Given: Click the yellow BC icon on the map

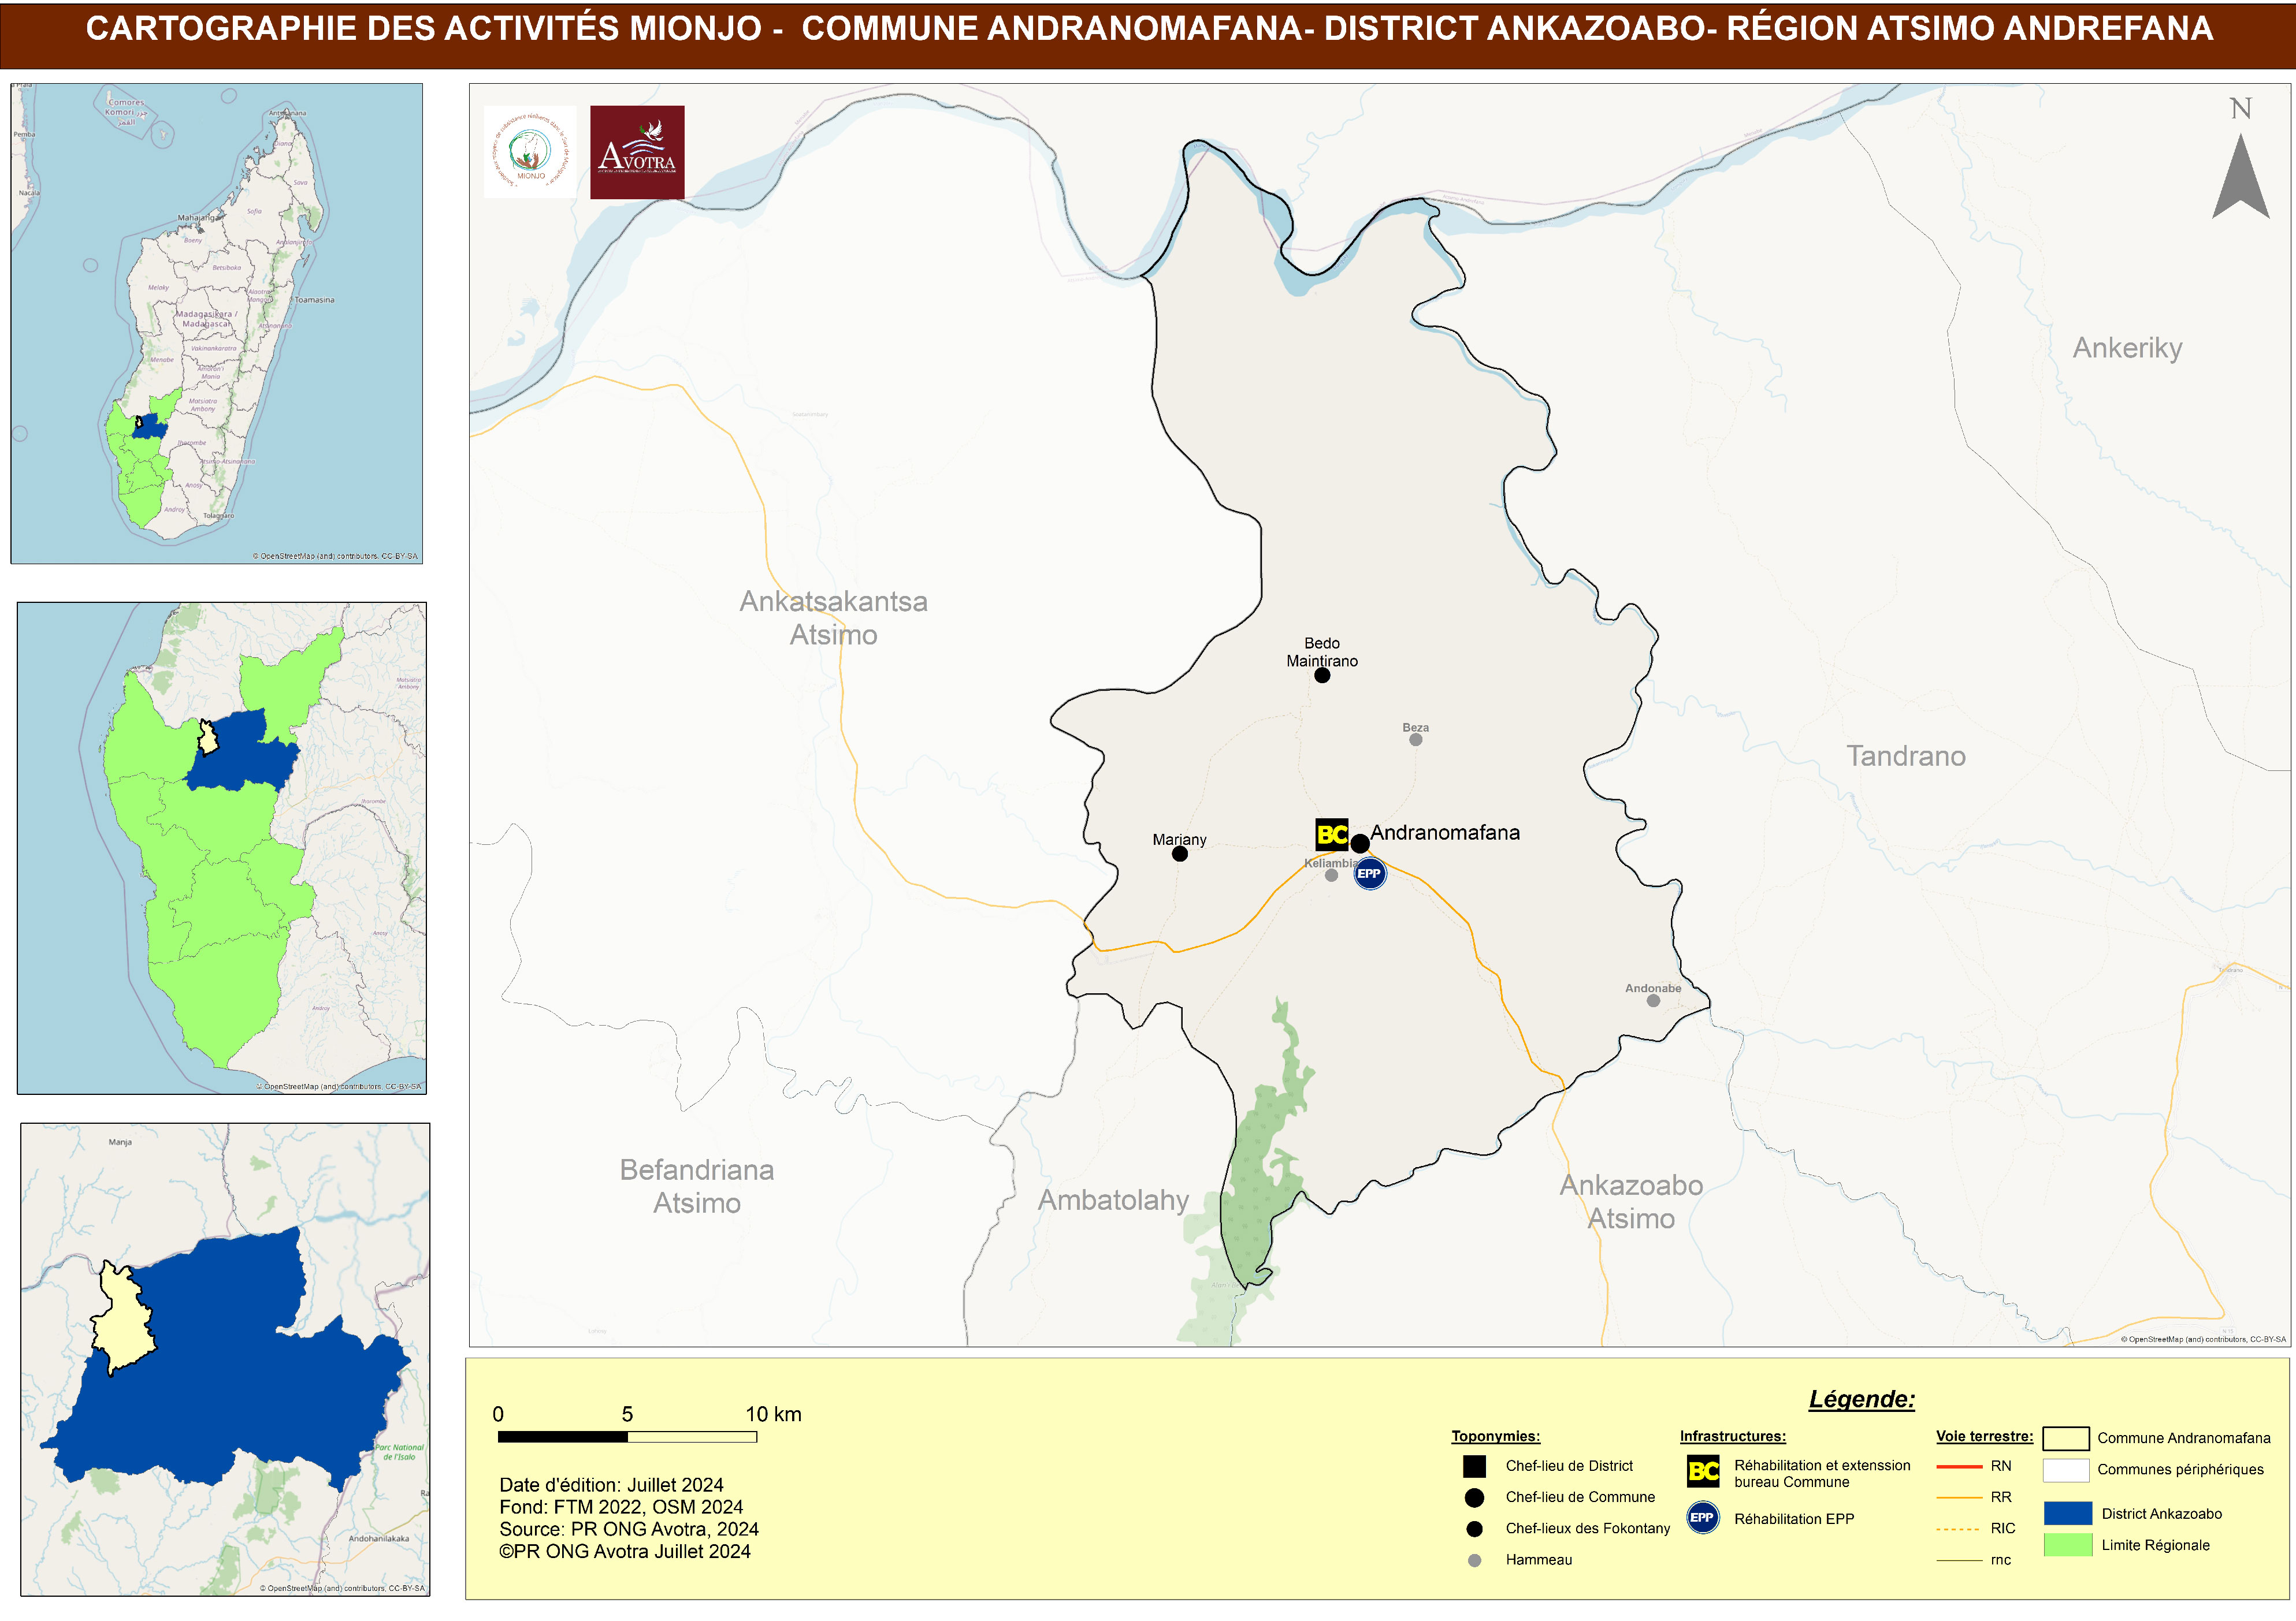Looking at the screenshot, I should pyautogui.click(x=1331, y=834).
